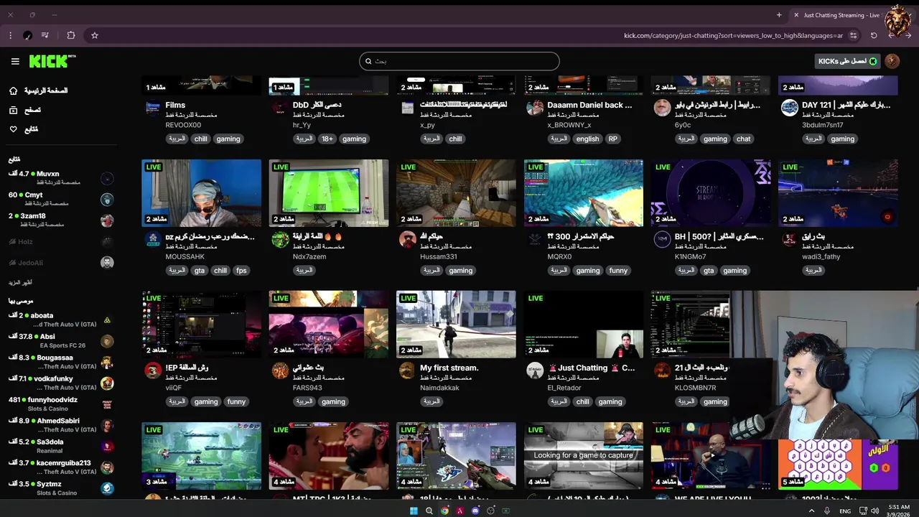Open Windows taskbar search
Viewport: 919px width, 517px height.
tap(429, 511)
